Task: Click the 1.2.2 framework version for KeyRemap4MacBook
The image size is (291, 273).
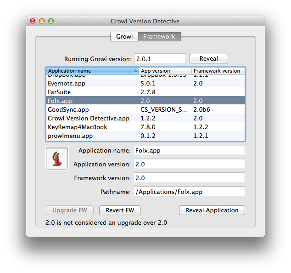Action: [x=201, y=127]
